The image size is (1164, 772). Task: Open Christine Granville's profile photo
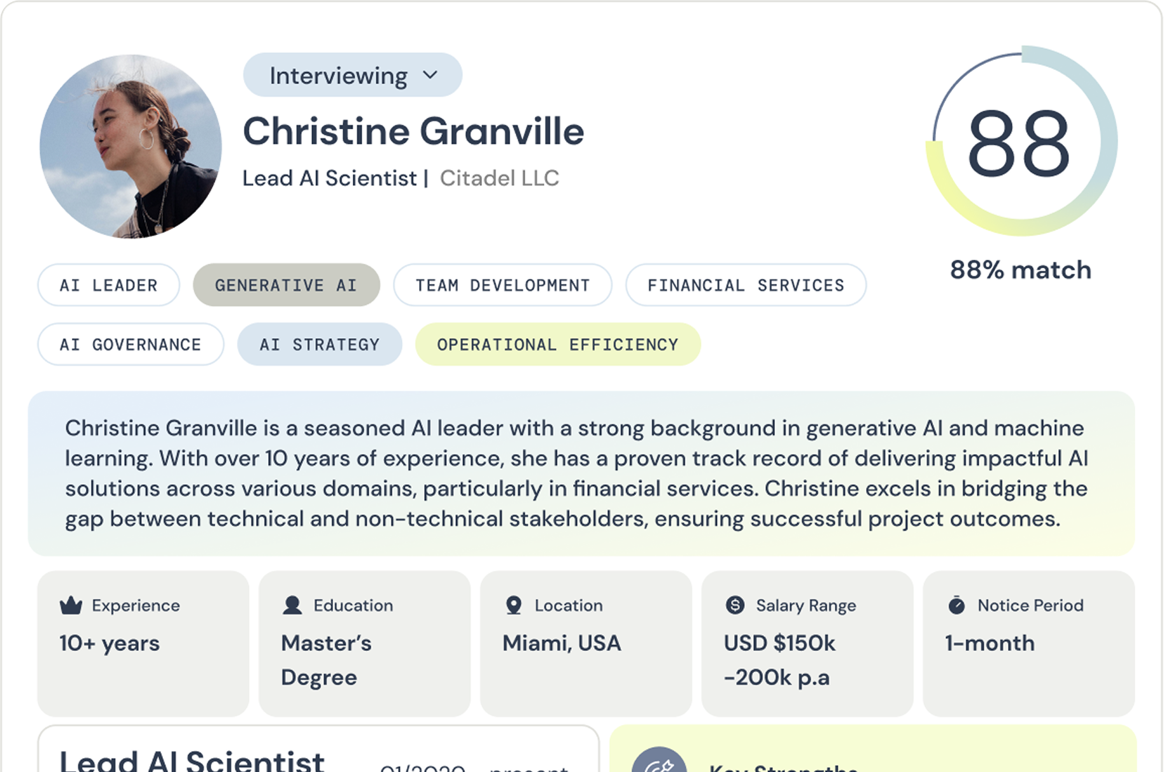[x=131, y=146]
